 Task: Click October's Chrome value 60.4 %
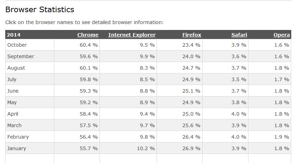pos(89,45)
